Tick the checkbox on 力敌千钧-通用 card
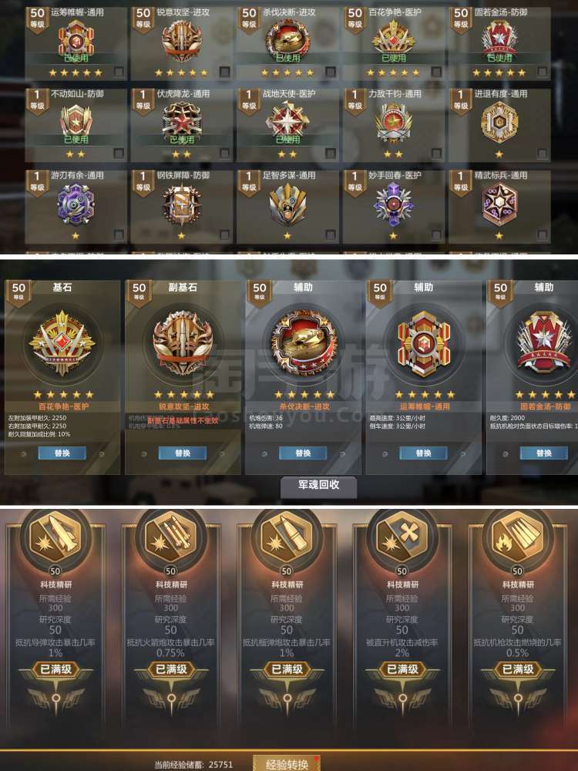The height and width of the screenshot is (771, 578). 436,154
